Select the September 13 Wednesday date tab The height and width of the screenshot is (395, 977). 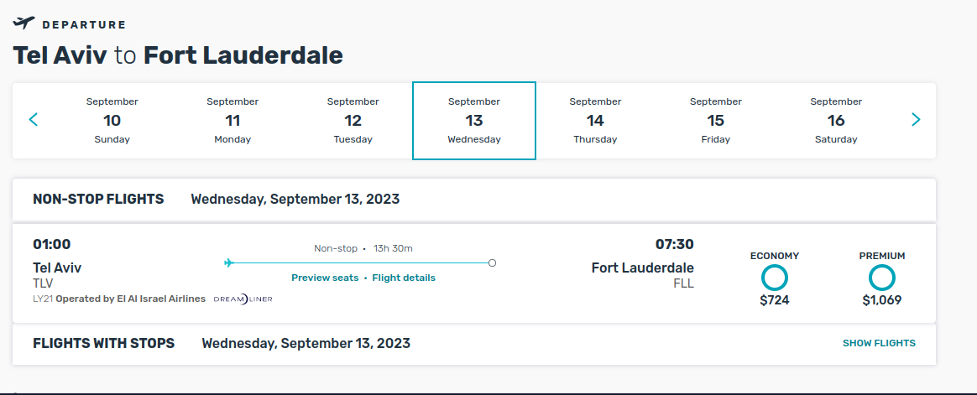[x=474, y=120]
